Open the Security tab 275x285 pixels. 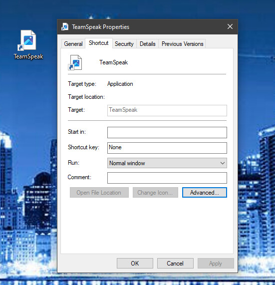tap(124, 44)
